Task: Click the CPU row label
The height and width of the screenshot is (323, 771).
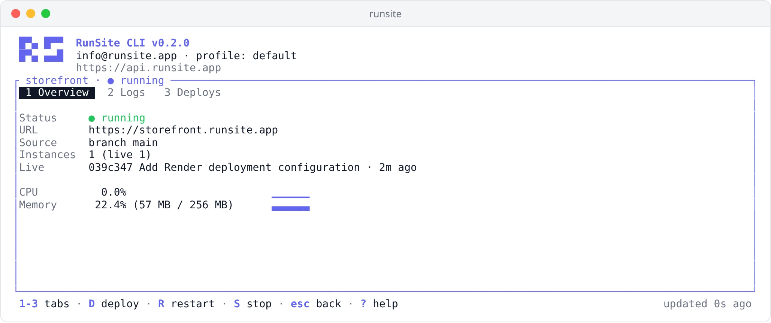Action: tap(28, 192)
